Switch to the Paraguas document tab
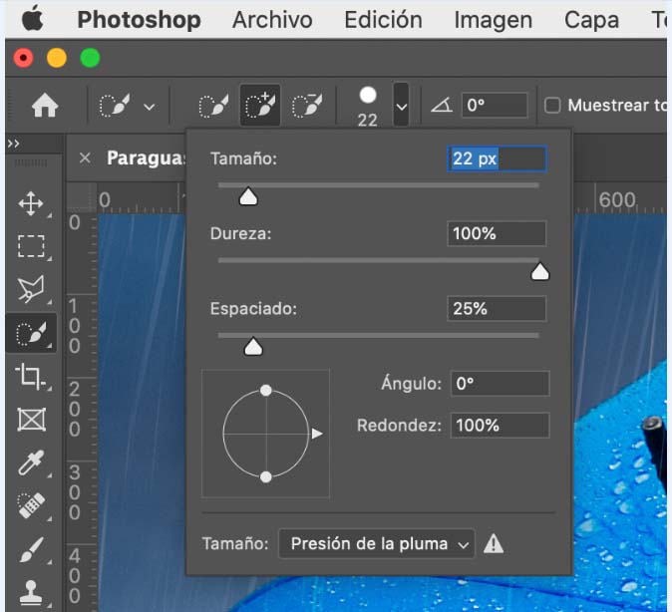This screenshot has width=672, height=612. click(x=146, y=157)
